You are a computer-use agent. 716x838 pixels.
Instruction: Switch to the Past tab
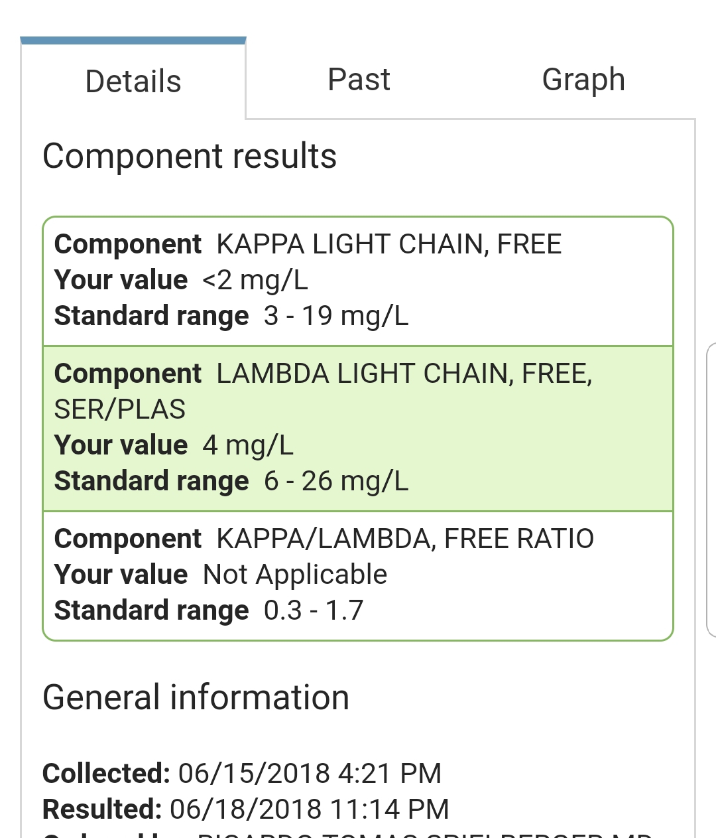[x=359, y=80]
